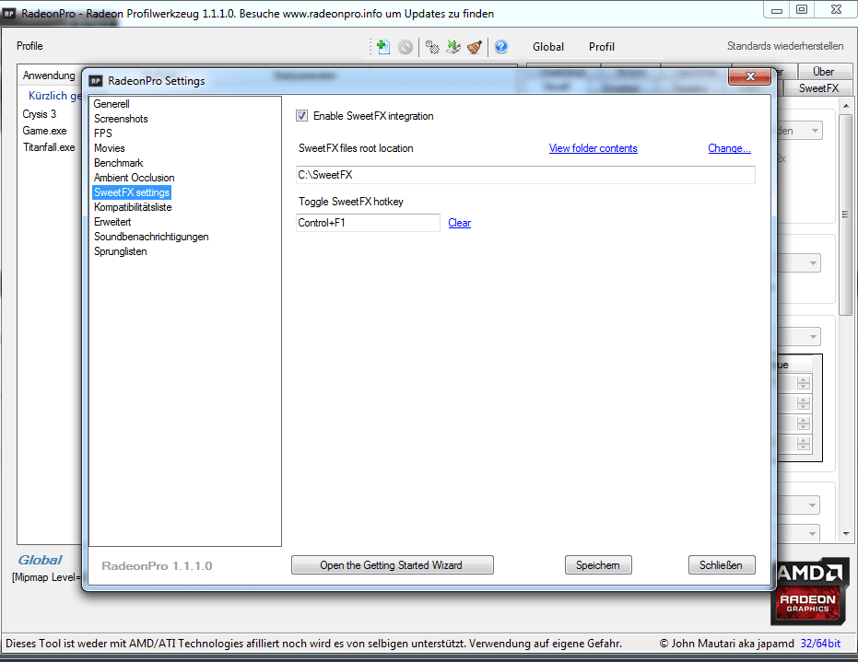Select Generell in the settings list
The image size is (858, 662).
point(112,104)
